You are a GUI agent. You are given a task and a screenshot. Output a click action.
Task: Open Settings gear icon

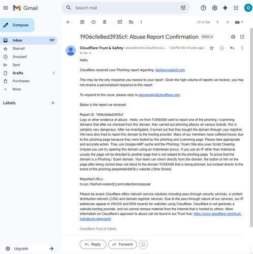[x=214, y=8]
